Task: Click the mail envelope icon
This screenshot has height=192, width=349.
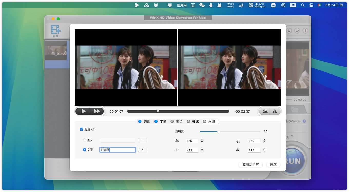Action: pyautogui.click(x=297, y=31)
